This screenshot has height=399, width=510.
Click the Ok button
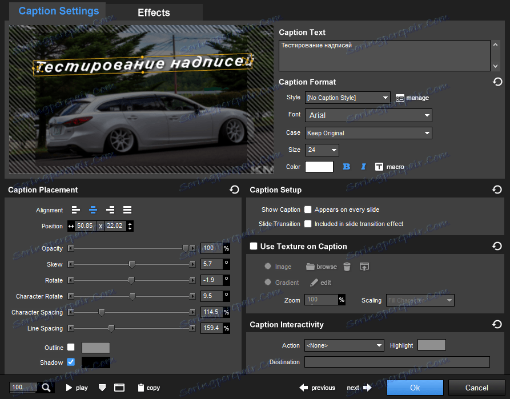[x=415, y=388]
